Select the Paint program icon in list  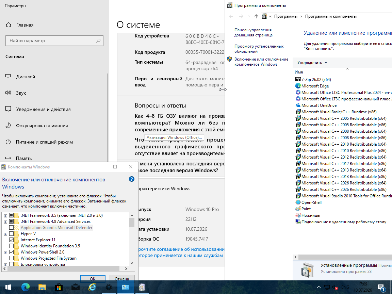click(298, 209)
